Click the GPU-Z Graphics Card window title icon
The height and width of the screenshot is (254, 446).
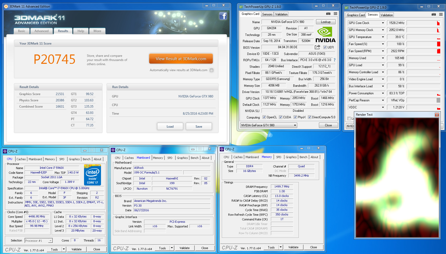pos(241,7)
